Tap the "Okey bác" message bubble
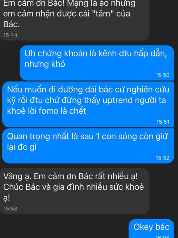Screen dimensions: 178x238 coord(151,228)
